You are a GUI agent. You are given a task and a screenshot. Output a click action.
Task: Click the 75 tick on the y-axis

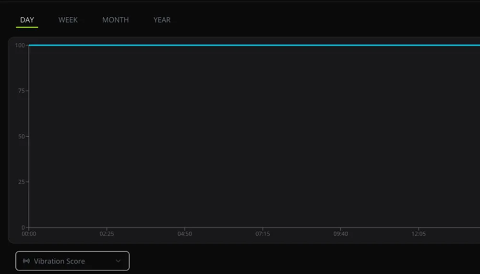[22, 91]
